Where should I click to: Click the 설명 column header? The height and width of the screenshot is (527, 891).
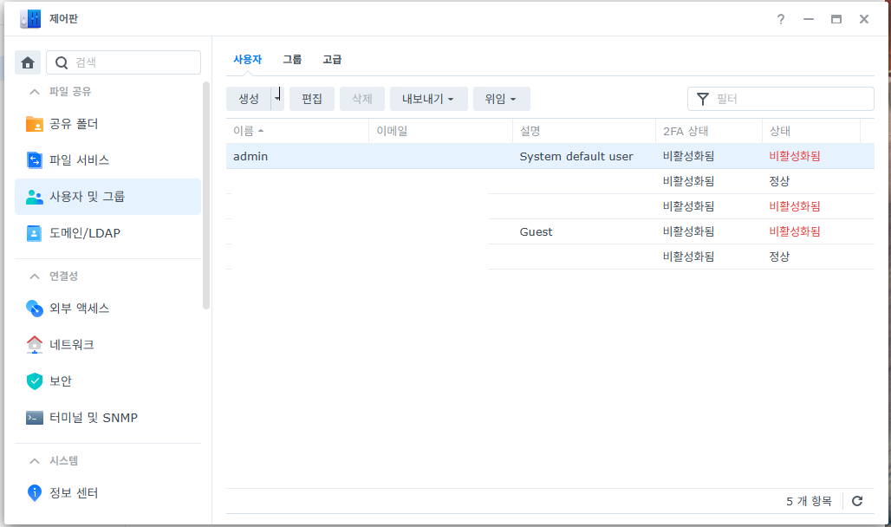584,131
